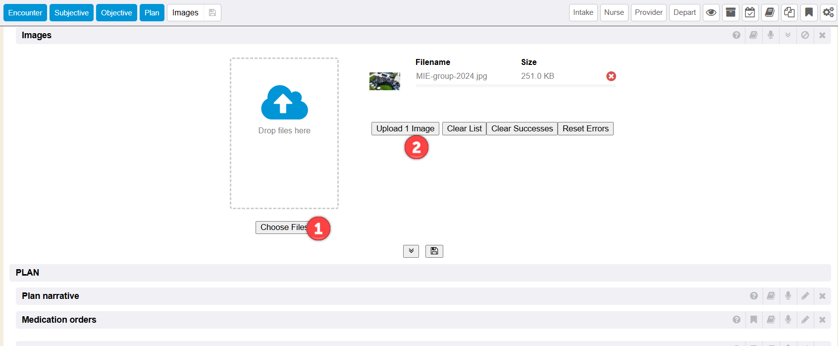Screen dimensions: 838x346
Task: Click the bookmark icon in top toolbar
Action: (x=809, y=12)
